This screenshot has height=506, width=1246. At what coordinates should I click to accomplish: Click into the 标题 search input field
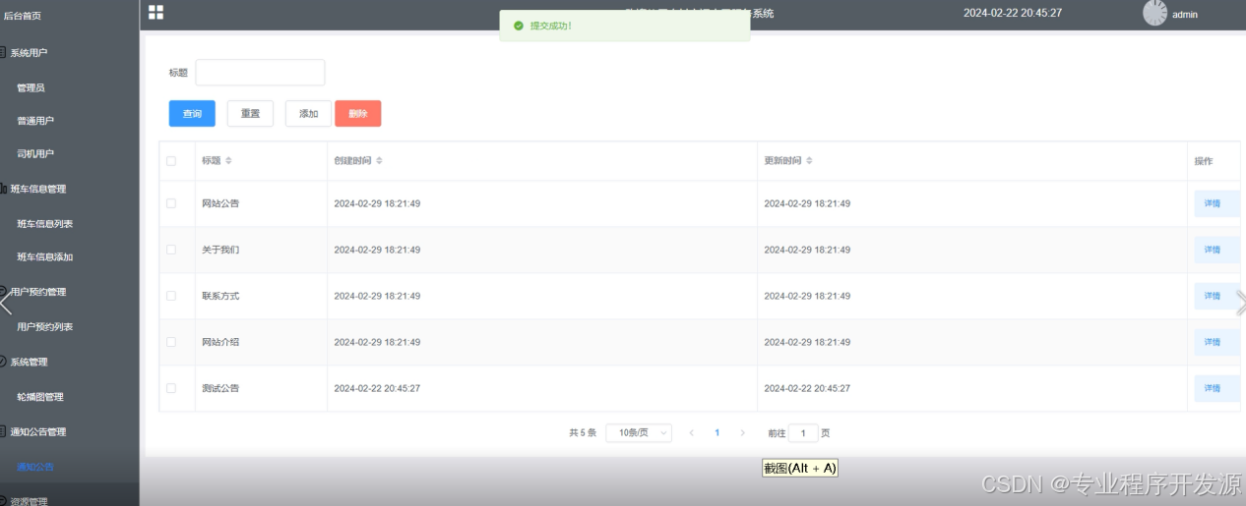[260, 73]
